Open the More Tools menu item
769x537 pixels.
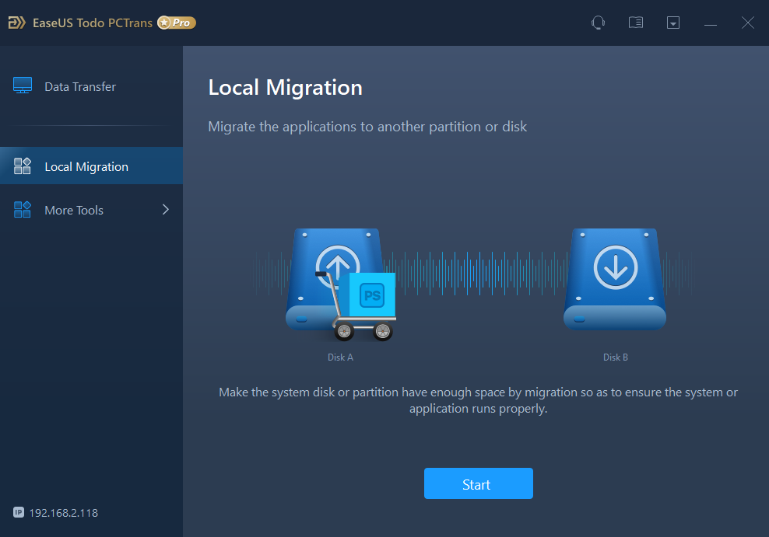[91, 210]
